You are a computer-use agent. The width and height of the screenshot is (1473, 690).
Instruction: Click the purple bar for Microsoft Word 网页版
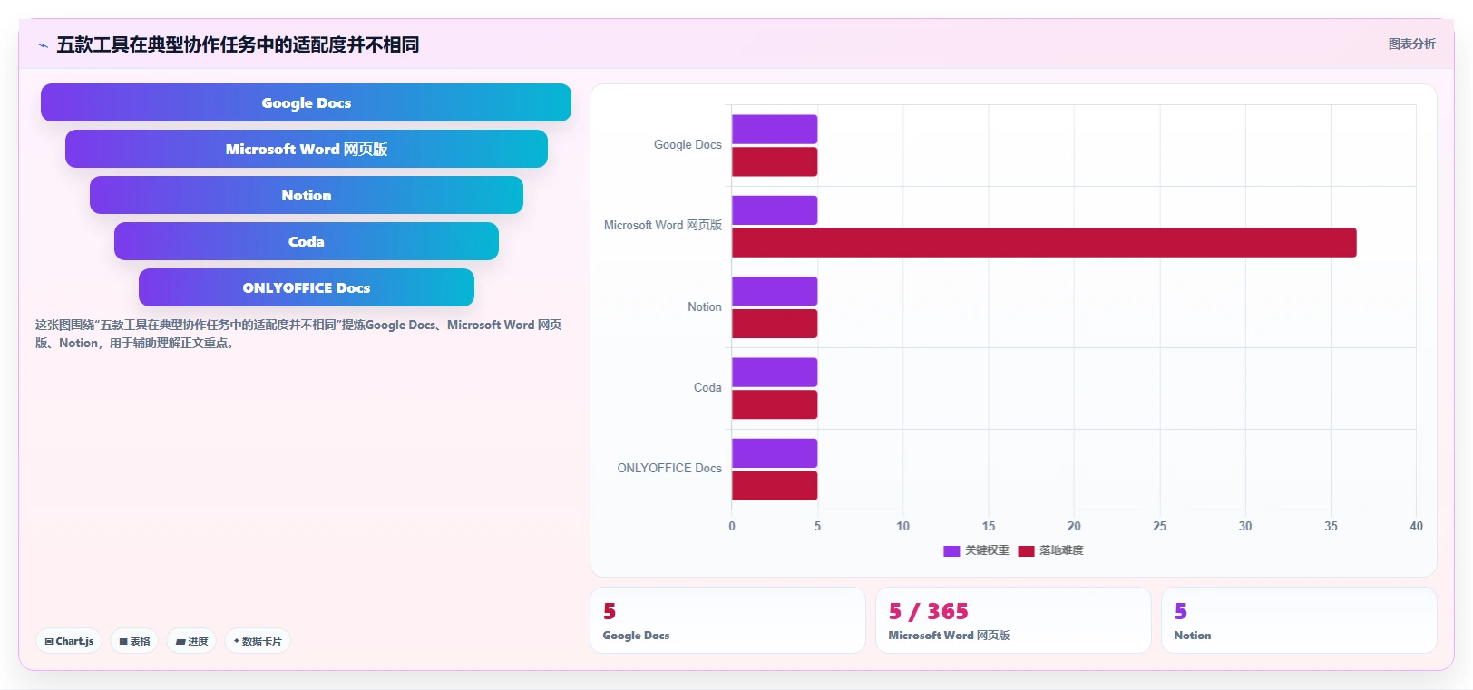coord(775,210)
